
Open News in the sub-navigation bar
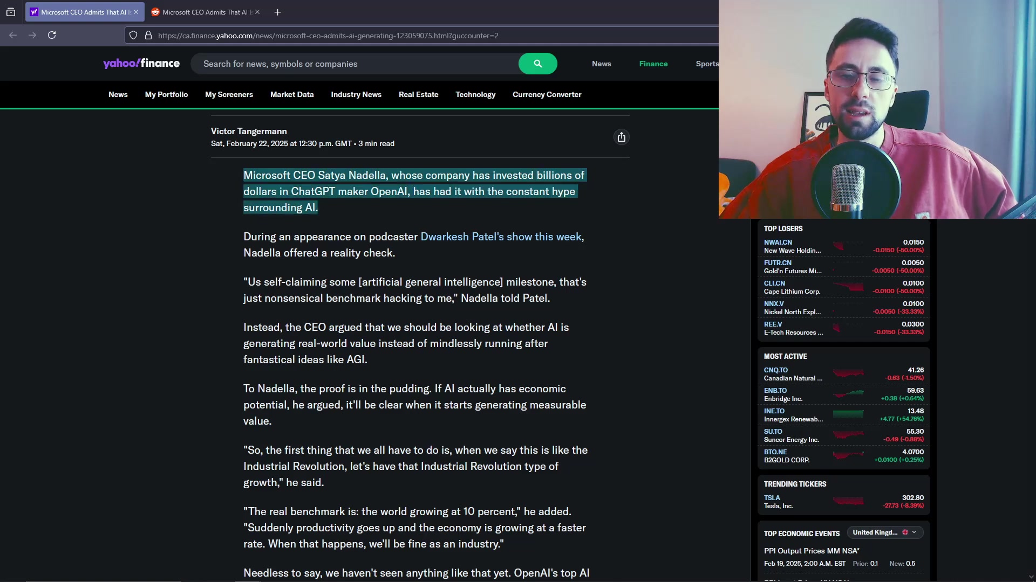point(118,94)
